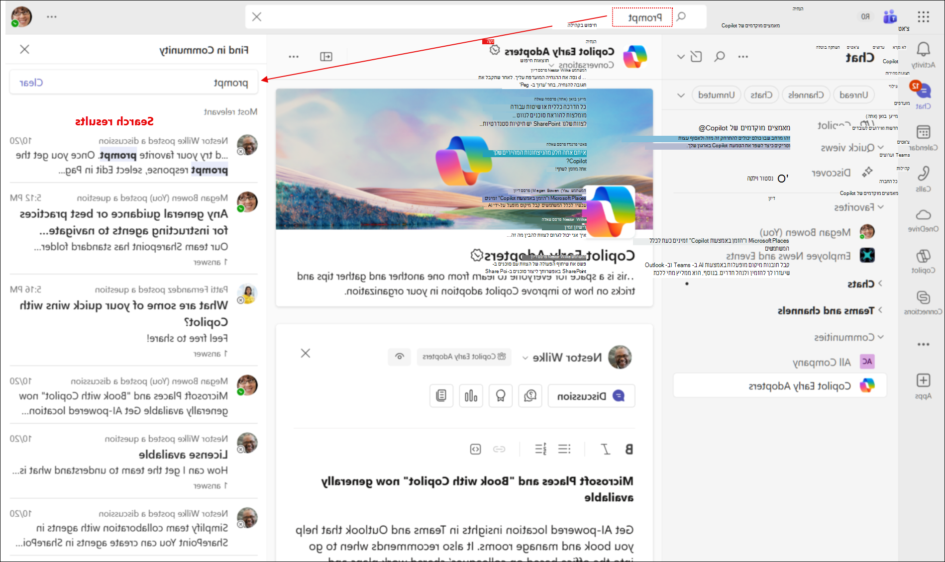Open the Discover item with the sparkle compass icon
This screenshot has height=562, width=945.
(867, 173)
